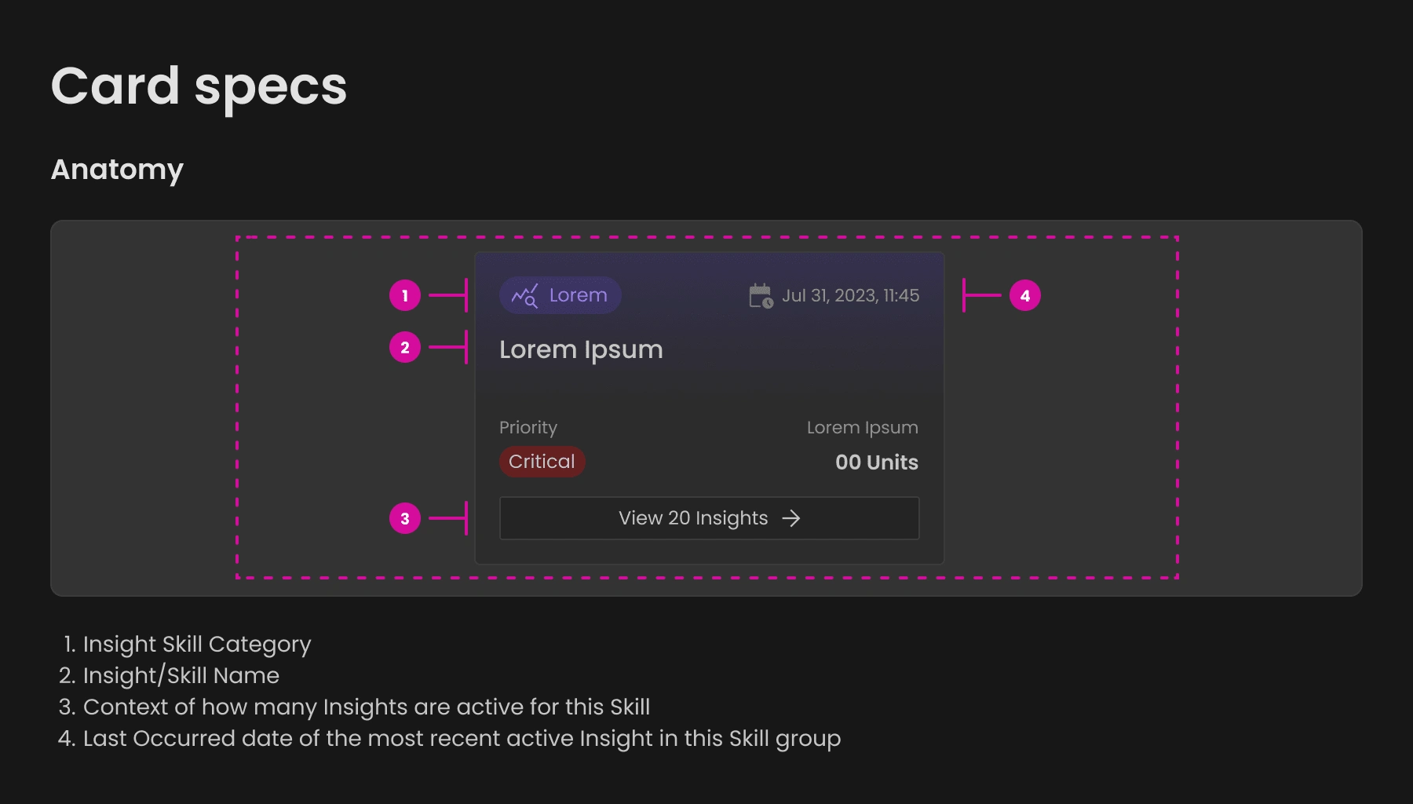Select the Lorem category chip

560,296
